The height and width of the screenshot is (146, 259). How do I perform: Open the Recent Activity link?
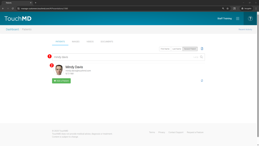tap(245, 29)
